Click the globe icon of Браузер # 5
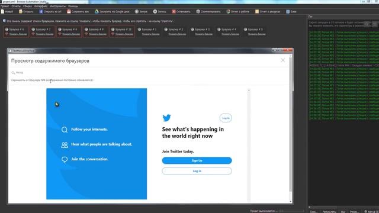The image size is (379, 213). [x=246, y=30]
